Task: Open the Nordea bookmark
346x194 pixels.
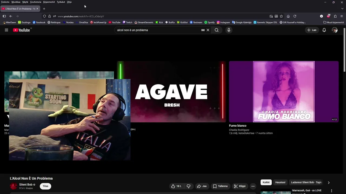Action: click(68, 22)
